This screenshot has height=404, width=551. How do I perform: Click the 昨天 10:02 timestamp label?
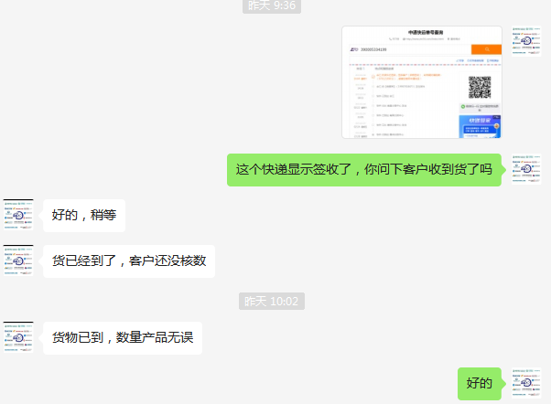pos(272,301)
